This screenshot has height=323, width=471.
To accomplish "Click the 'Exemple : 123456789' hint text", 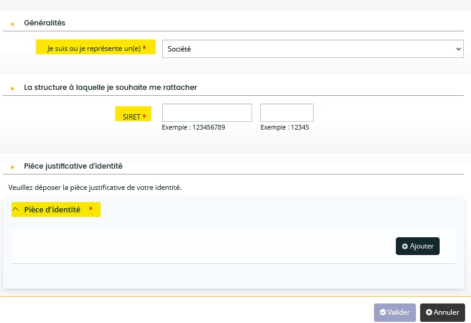I will coord(193,127).
